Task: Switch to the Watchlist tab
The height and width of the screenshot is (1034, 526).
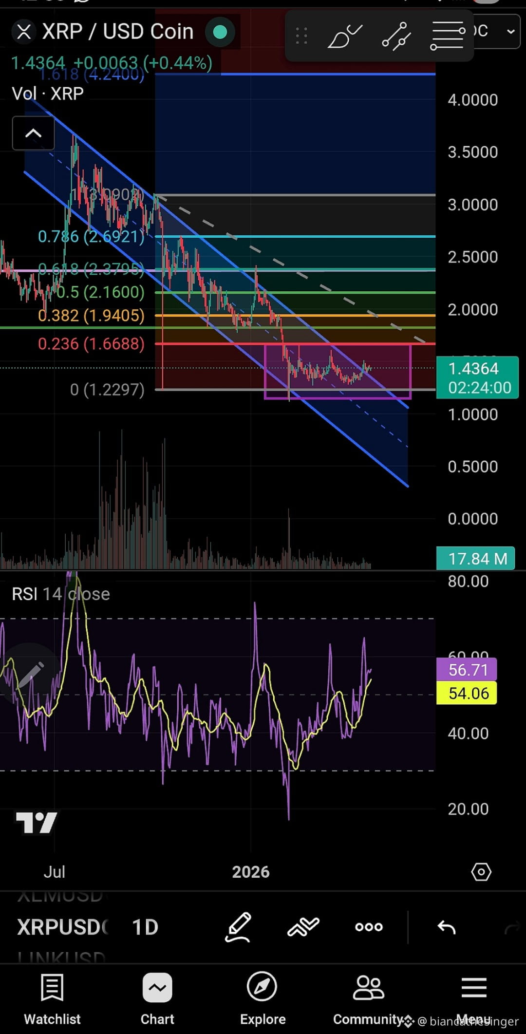Action: pos(52,999)
